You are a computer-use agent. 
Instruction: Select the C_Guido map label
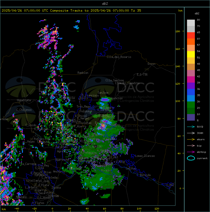[31, 125]
